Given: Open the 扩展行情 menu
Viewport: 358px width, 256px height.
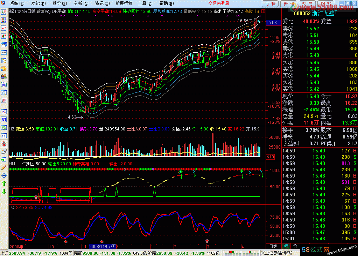Looking at the screenshot, I should (x=124, y=3).
